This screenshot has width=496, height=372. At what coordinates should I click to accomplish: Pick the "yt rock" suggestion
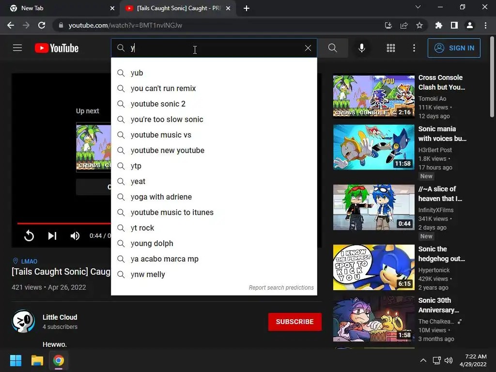(x=214, y=228)
